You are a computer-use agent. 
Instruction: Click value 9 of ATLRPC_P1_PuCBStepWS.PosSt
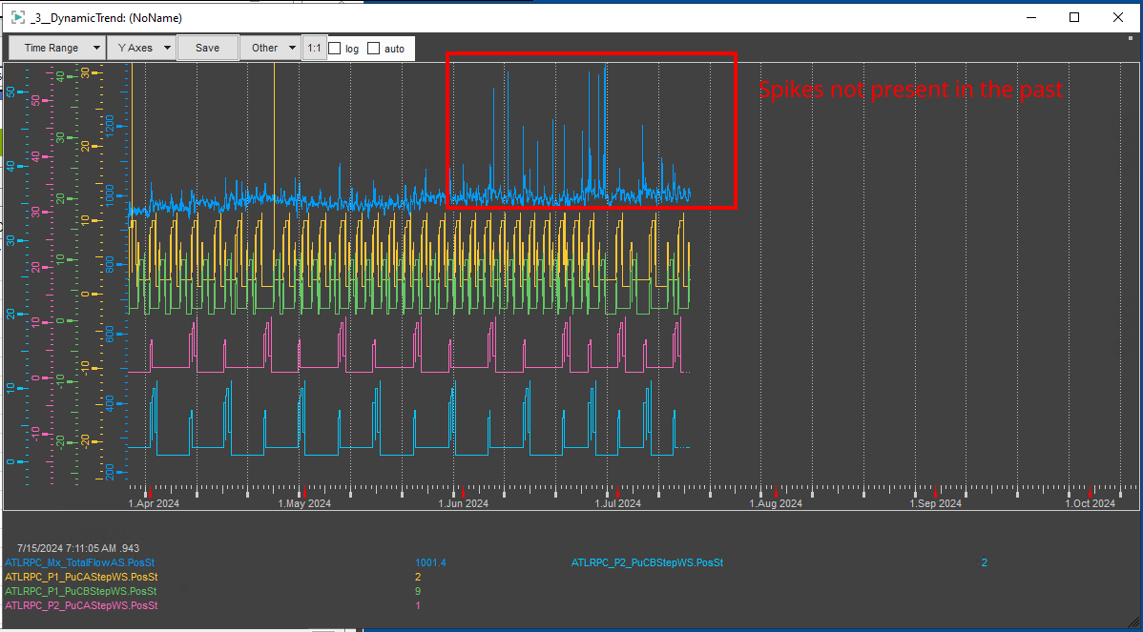coord(418,591)
